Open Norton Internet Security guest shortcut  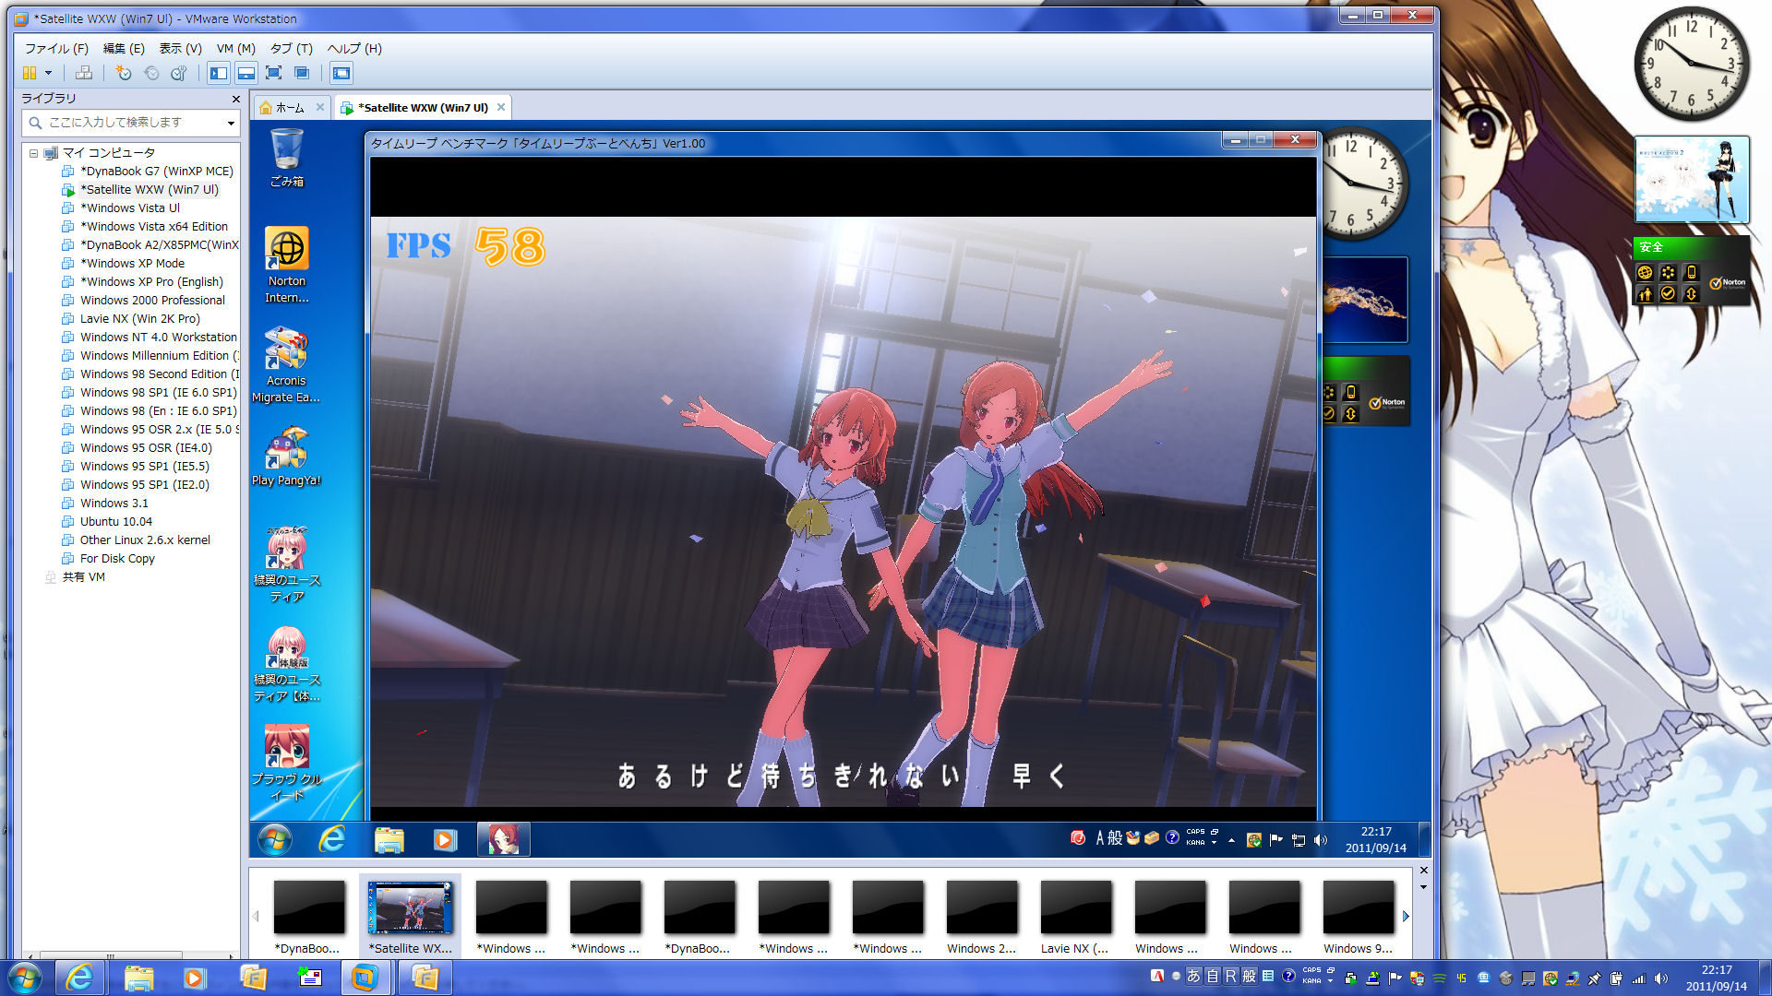287,266
